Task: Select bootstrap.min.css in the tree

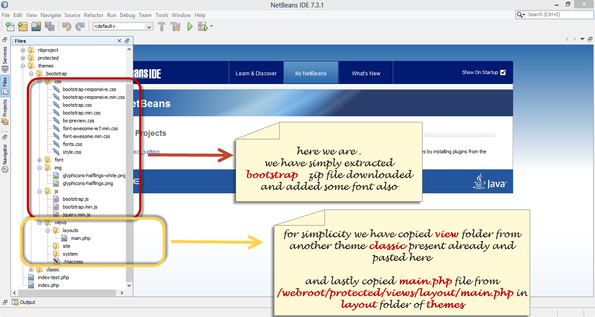Action: [81, 113]
